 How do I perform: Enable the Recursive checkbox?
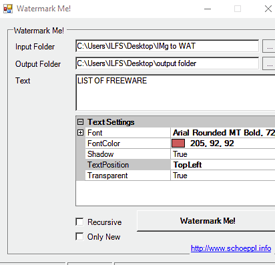tap(79, 222)
